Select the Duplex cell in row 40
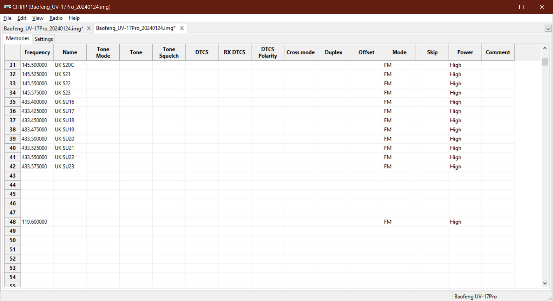Viewport: 553px width, 301px height. pyautogui.click(x=334, y=148)
